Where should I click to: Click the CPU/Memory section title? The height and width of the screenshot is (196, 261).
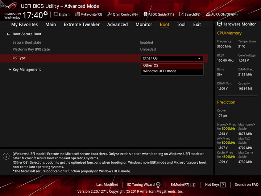pyautogui.click(x=229, y=33)
